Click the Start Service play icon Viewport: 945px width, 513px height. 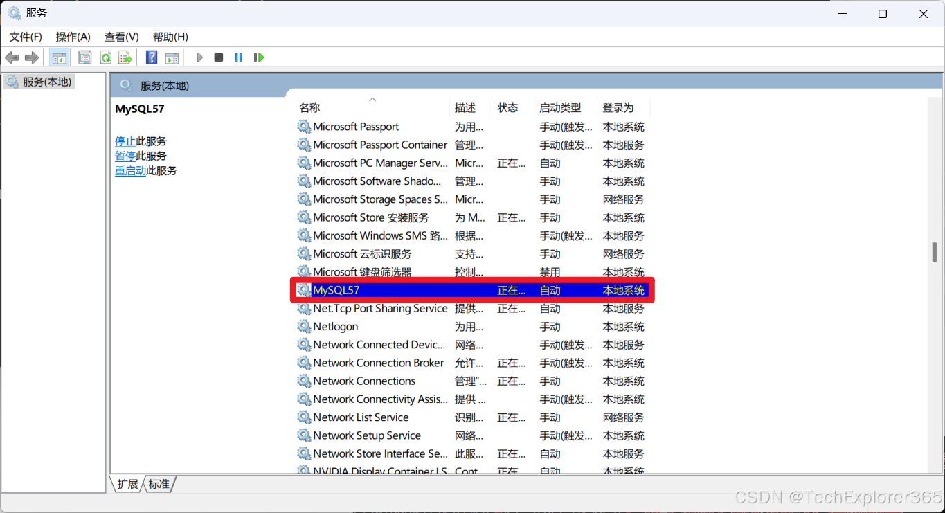(199, 57)
